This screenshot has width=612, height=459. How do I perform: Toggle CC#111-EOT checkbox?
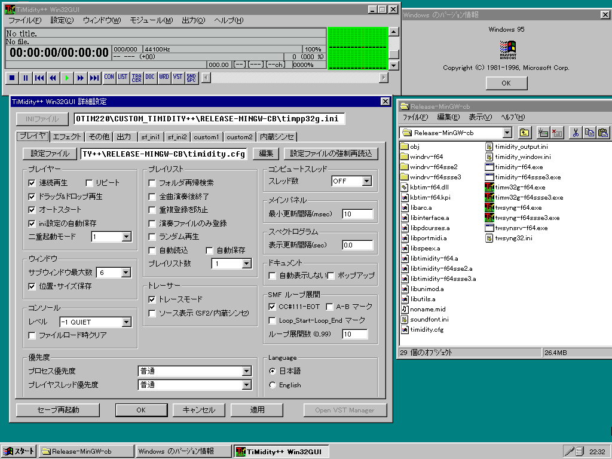coord(272,307)
